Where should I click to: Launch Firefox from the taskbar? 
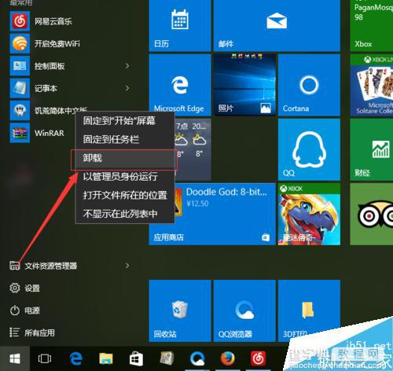227,358
